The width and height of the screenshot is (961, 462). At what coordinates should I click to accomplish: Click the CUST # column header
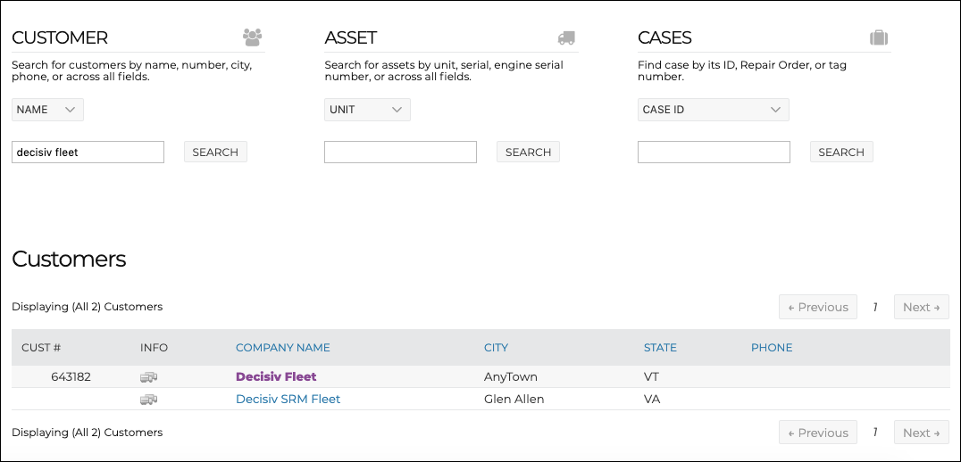click(41, 348)
